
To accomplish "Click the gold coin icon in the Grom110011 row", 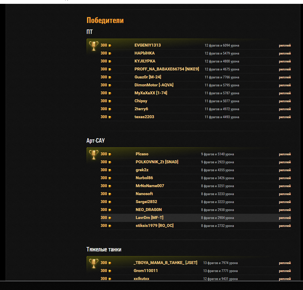I will pos(110,271).
